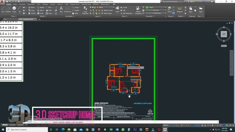Expand the Modify panel
Screen dimensions: 235x132
coord(43,16)
